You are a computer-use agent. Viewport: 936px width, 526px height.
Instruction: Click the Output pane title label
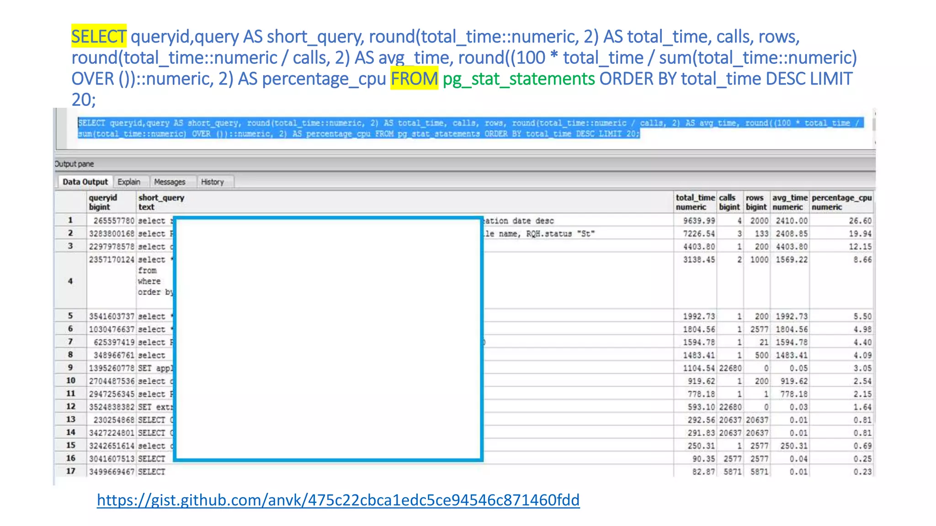(74, 164)
